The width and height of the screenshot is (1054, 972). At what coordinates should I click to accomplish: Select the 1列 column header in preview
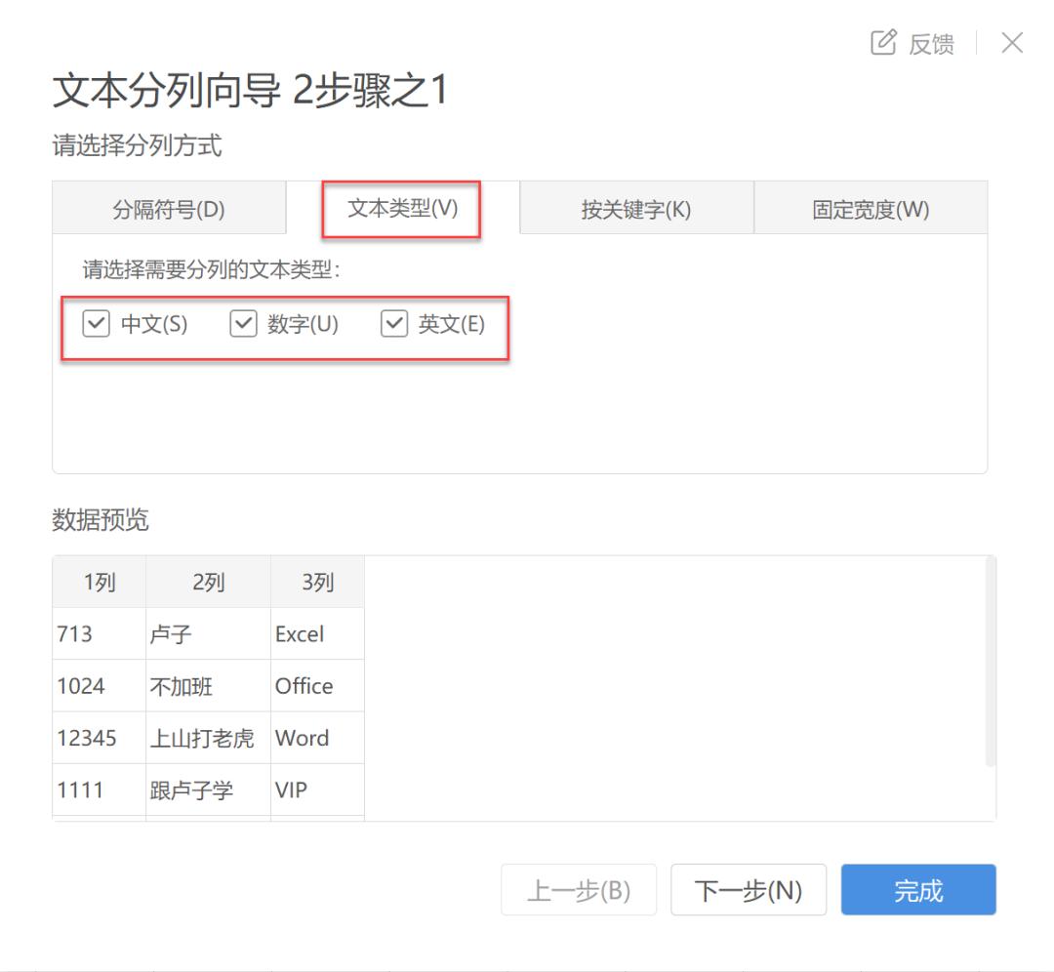click(x=98, y=581)
